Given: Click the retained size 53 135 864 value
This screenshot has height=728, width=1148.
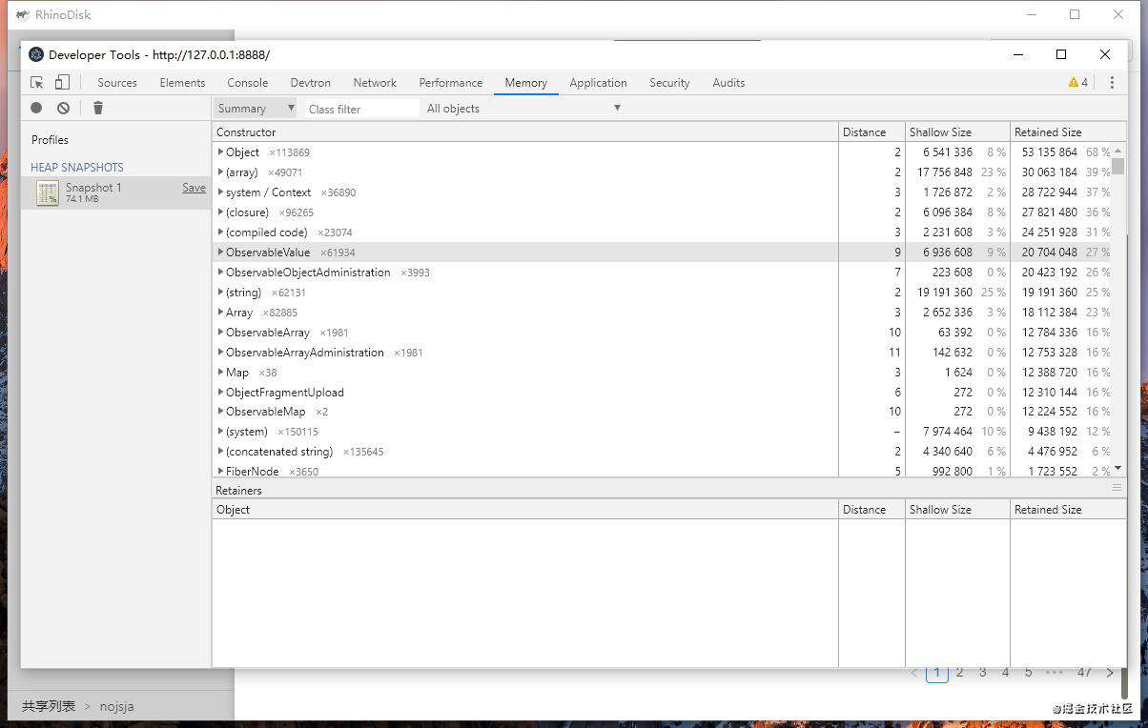Looking at the screenshot, I should click(x=1049, y=152).
